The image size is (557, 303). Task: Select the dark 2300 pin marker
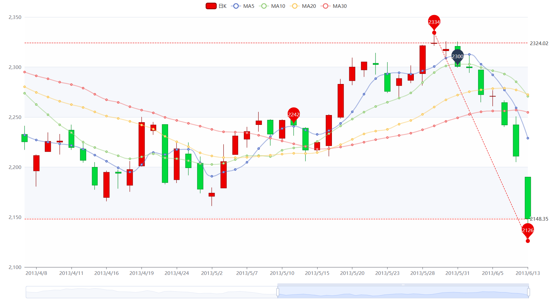point(458,56)
